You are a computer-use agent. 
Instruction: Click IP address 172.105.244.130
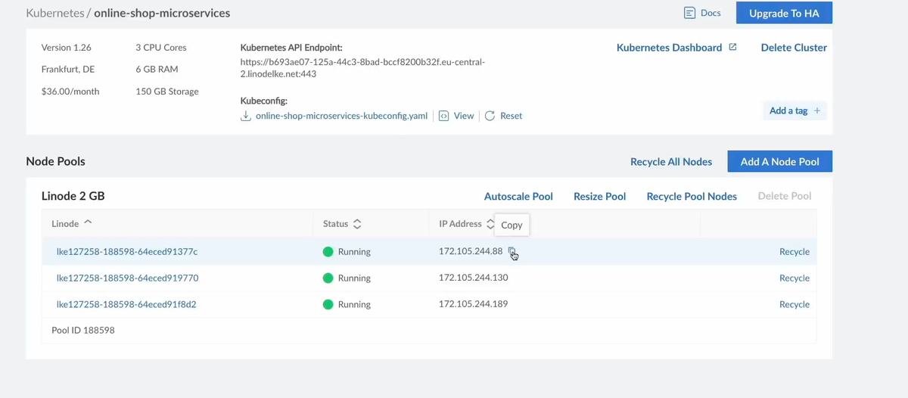(x=473, y=278)
